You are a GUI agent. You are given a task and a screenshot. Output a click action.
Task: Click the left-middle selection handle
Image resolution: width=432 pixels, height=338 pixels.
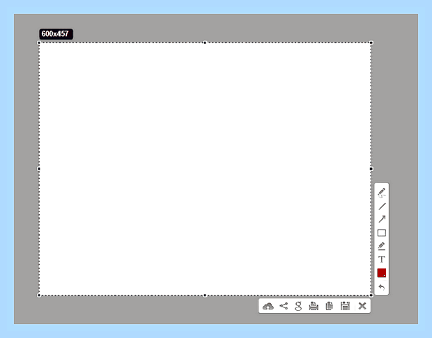tap(39, 169)
